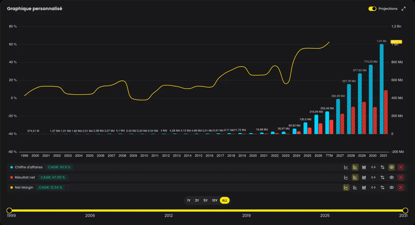Click the 1999 range slider start handle
The height and width of the screenshot is (225, 415).
(x=9, y=210)
